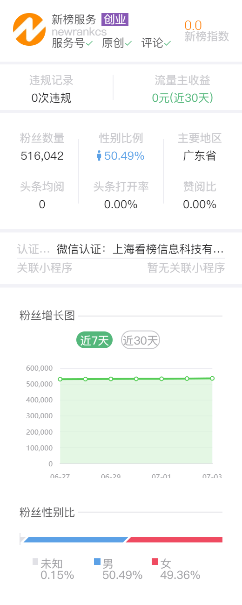Viewport: 242px width, 605px height.
Task: View the 0次违规 violation record
Action: click(51, 98)
